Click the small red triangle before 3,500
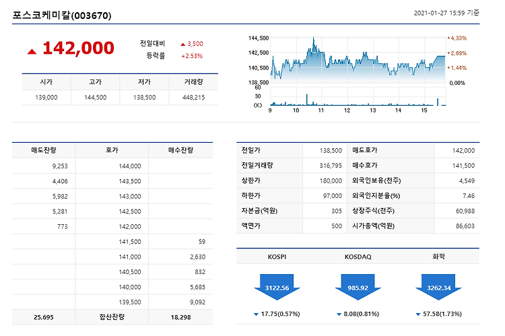505x336 pixels. tap(183, 44)
